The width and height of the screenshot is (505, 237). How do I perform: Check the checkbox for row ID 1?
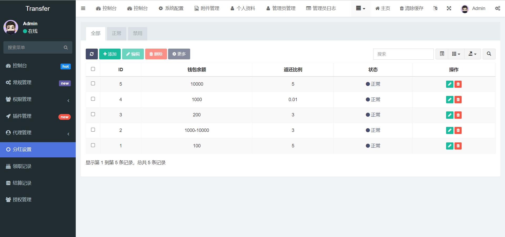click(93, 145)
